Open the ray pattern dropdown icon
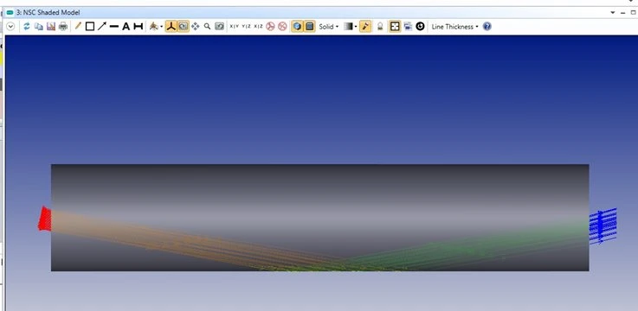The width and height of the screenshot is (638, 311). 156,27
